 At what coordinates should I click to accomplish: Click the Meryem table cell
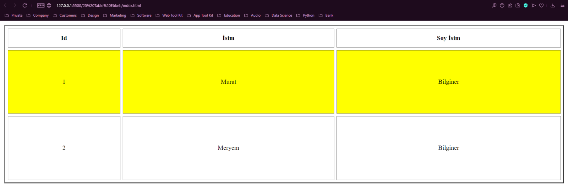click(228, 148)
